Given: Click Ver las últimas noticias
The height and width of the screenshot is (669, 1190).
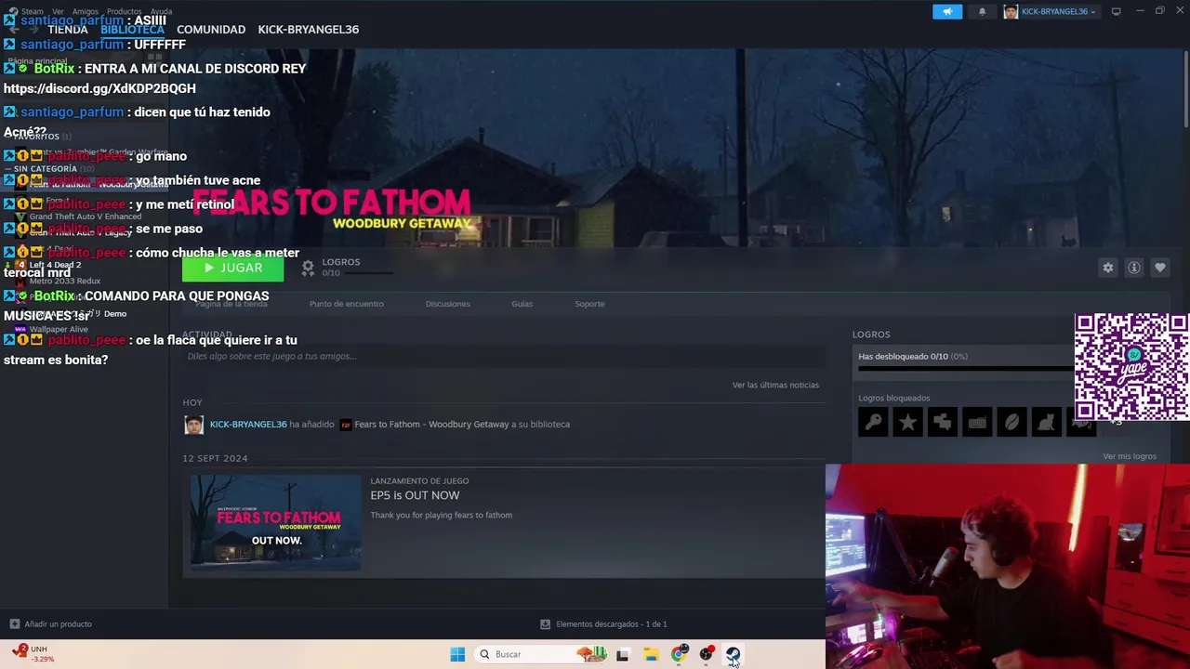Looking at the screenshot, I should pyautogui.click(x=775, y=385).
